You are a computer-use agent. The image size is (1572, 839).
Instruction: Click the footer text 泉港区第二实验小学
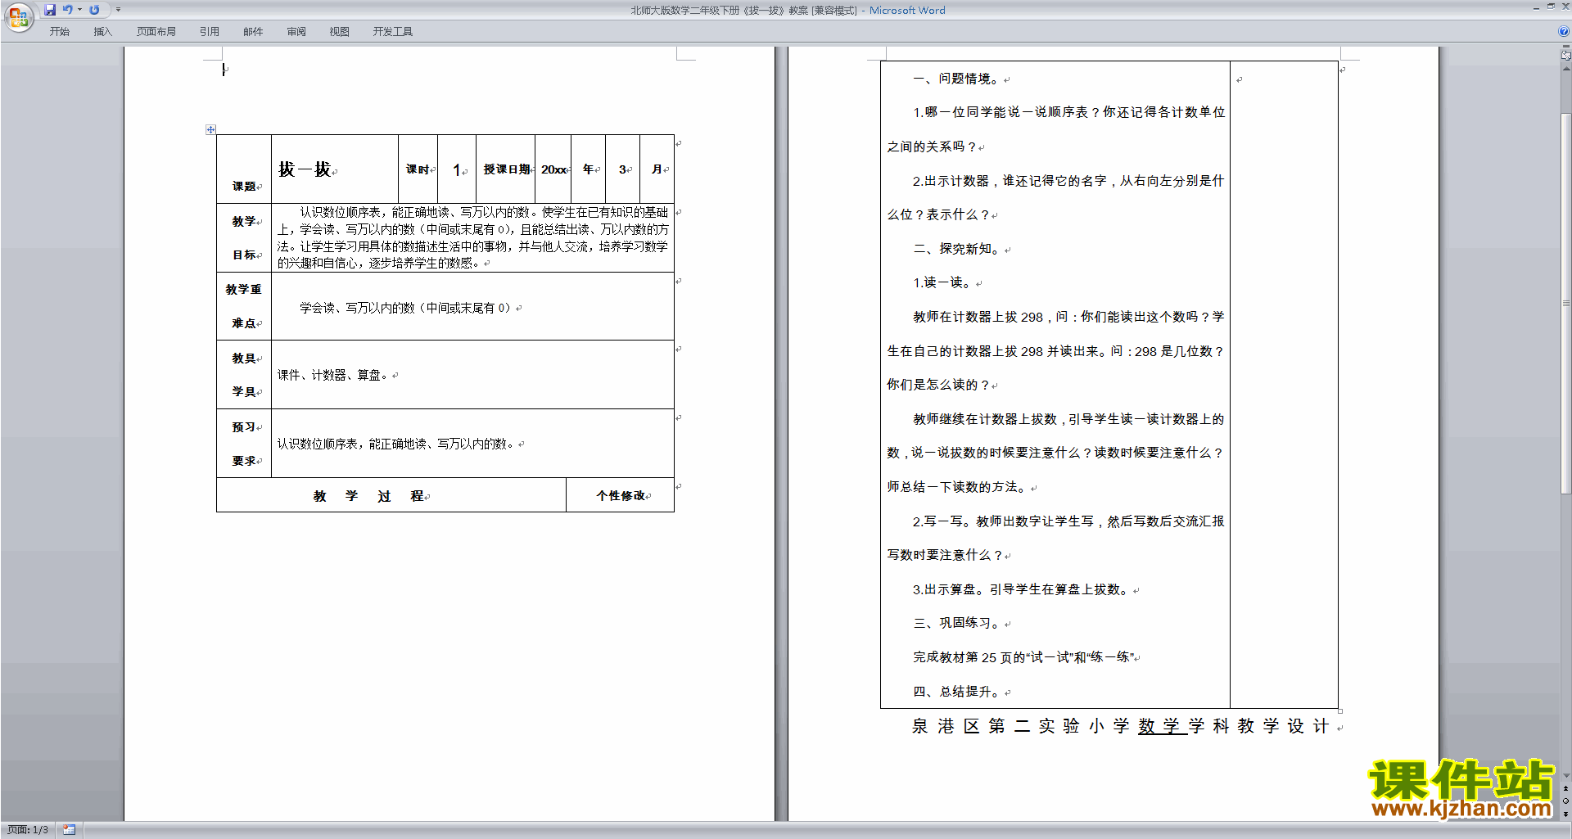[1020, 726]
